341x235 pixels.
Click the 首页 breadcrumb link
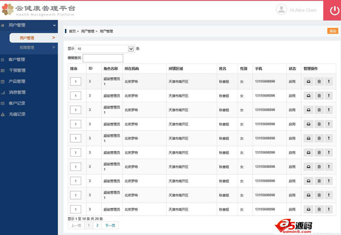click(72, 31)
